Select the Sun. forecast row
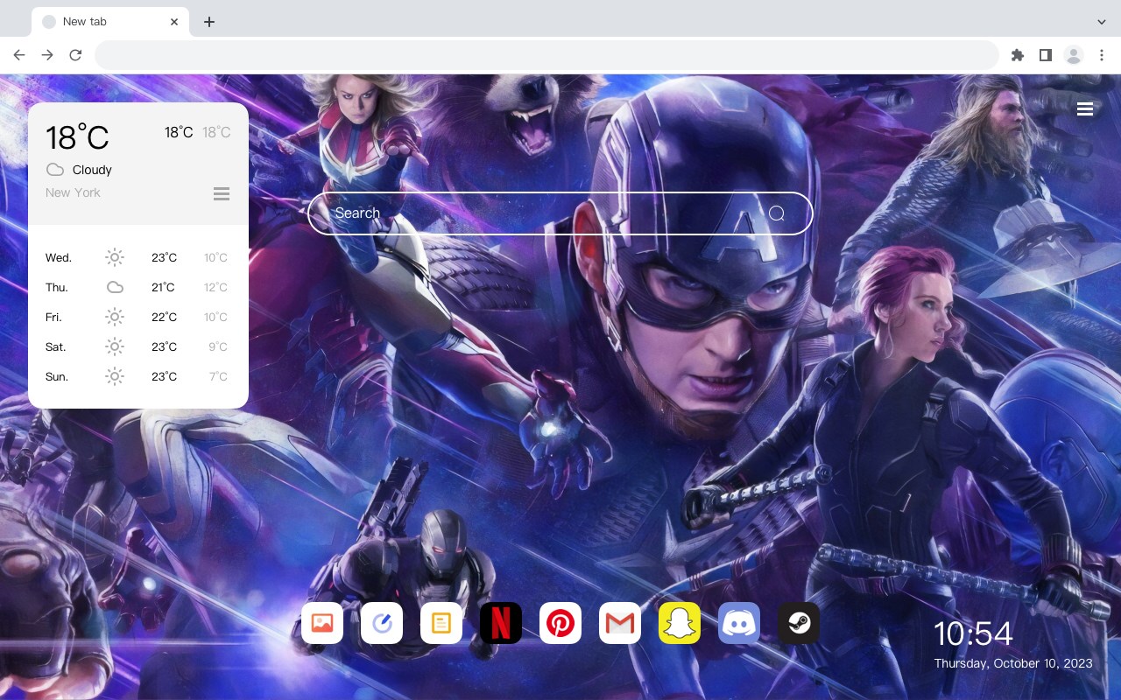1121x700 pixels. point(138,376)
